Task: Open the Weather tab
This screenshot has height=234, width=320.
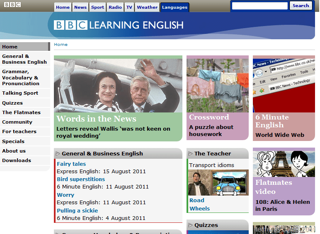Action: pyautogui.click(x=147, y=7)
